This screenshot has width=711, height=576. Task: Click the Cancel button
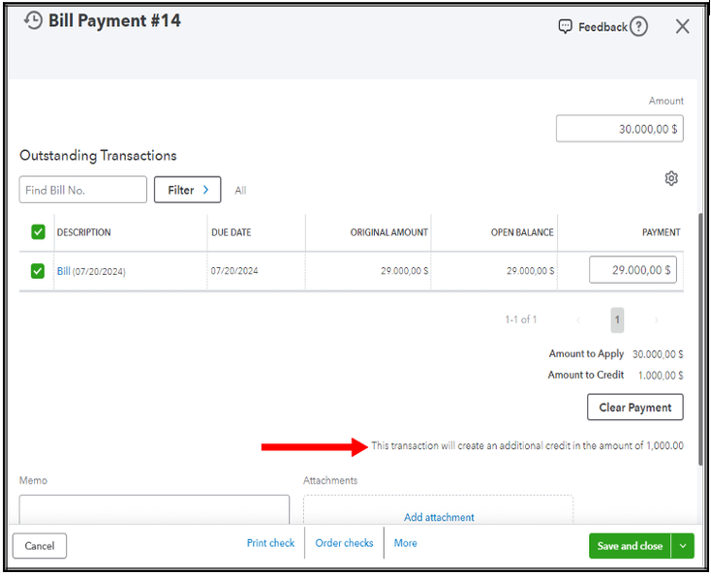pyautogui.click(x=40, y=546)
